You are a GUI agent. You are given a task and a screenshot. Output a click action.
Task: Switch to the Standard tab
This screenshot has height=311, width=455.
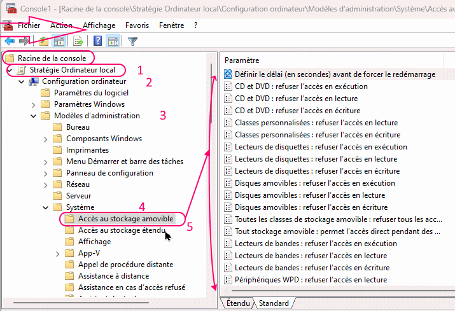274,303
